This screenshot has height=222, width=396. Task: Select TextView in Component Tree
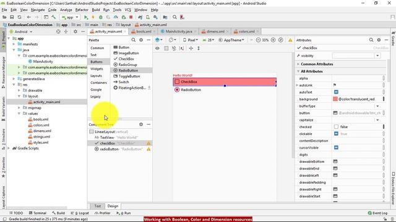pos(116,138)
